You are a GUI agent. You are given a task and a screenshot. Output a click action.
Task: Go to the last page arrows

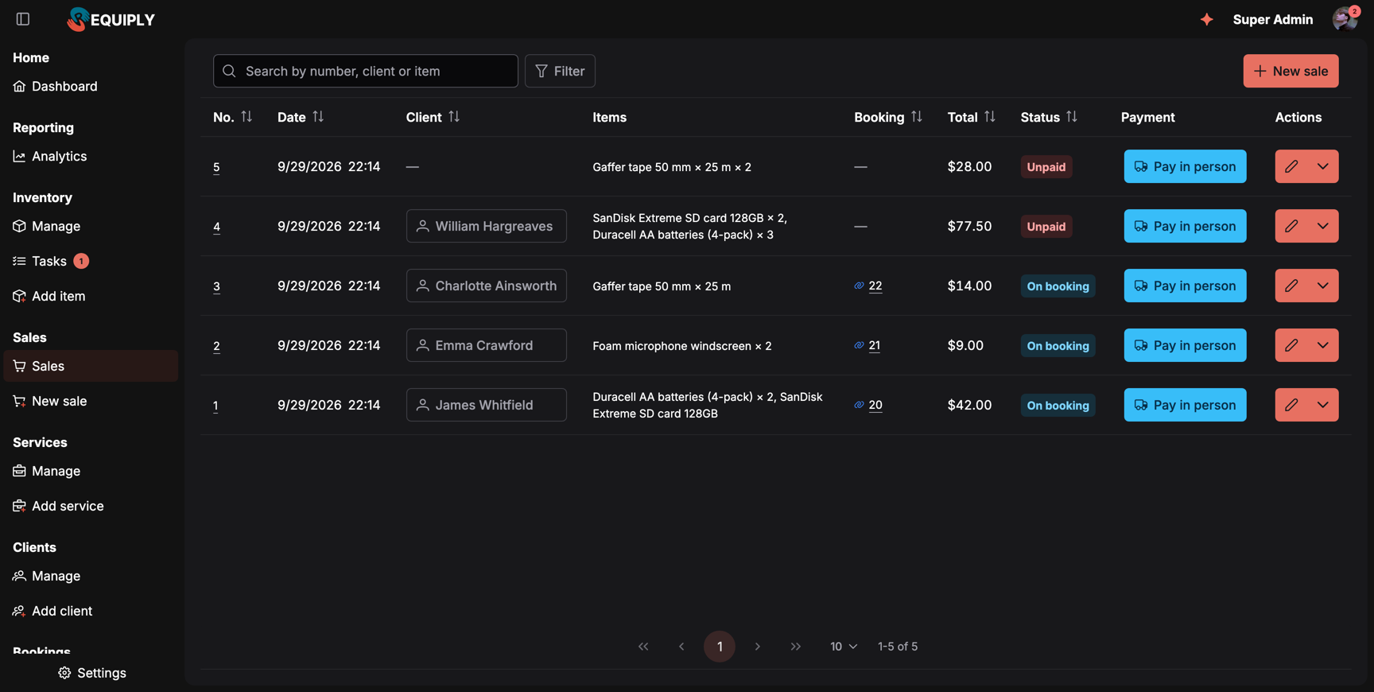(x=796, y=647)
